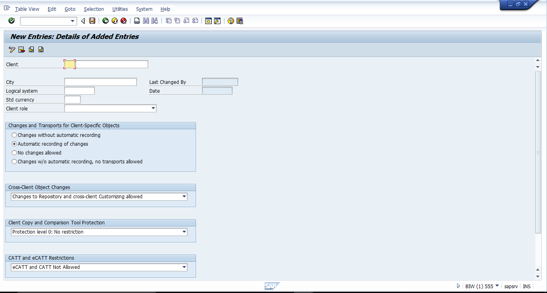The image size is (547, 293).
Task: Click the Save icon in the toolbar
Action: pos(92,21)
